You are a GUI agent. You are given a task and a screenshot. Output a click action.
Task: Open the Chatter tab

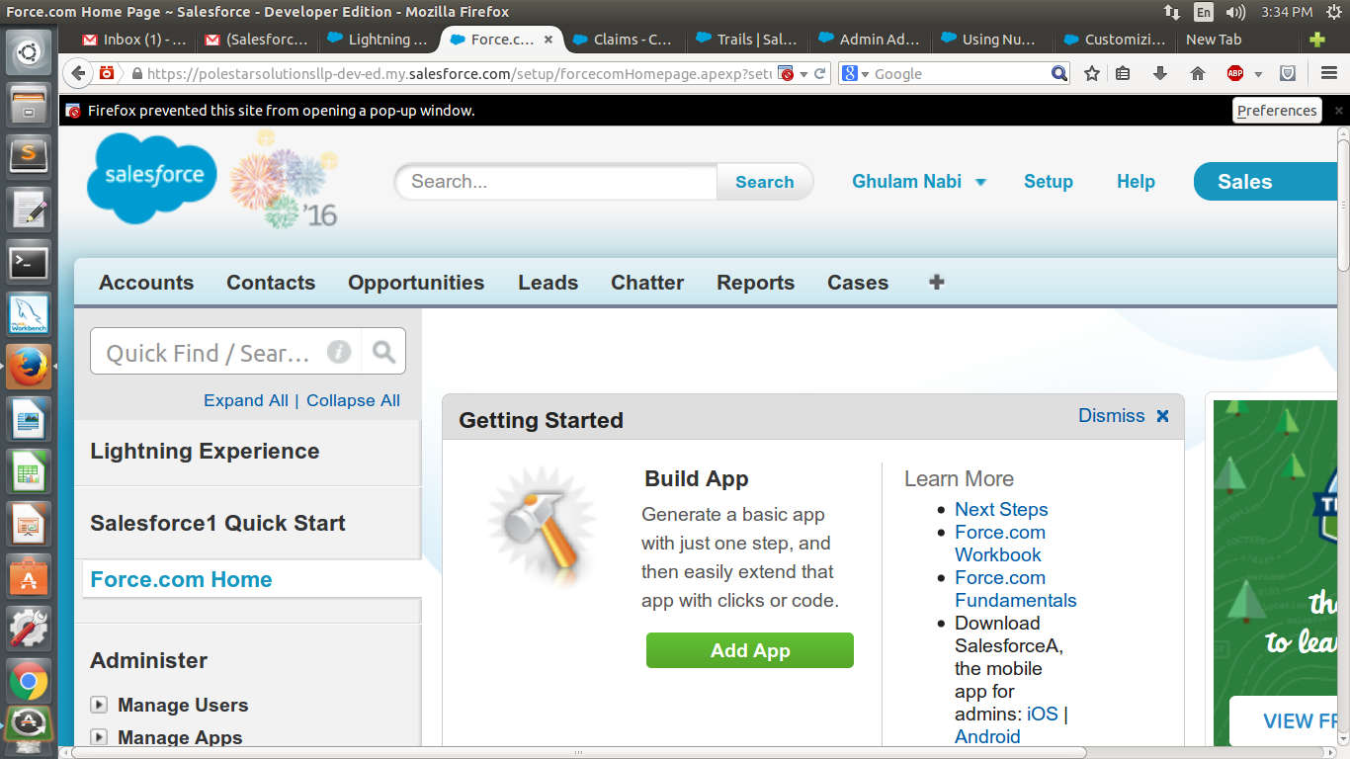[x=647, y=283]
